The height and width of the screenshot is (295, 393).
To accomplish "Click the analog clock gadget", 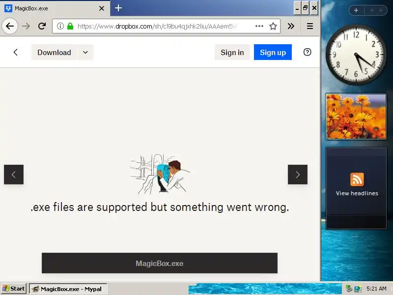I will coord(356,55).
